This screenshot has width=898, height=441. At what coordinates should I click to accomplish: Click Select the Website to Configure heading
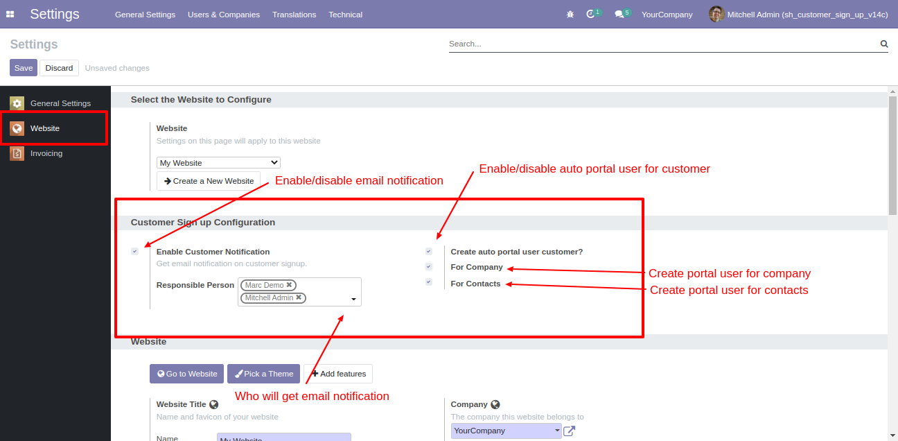[x=201, y=100]
